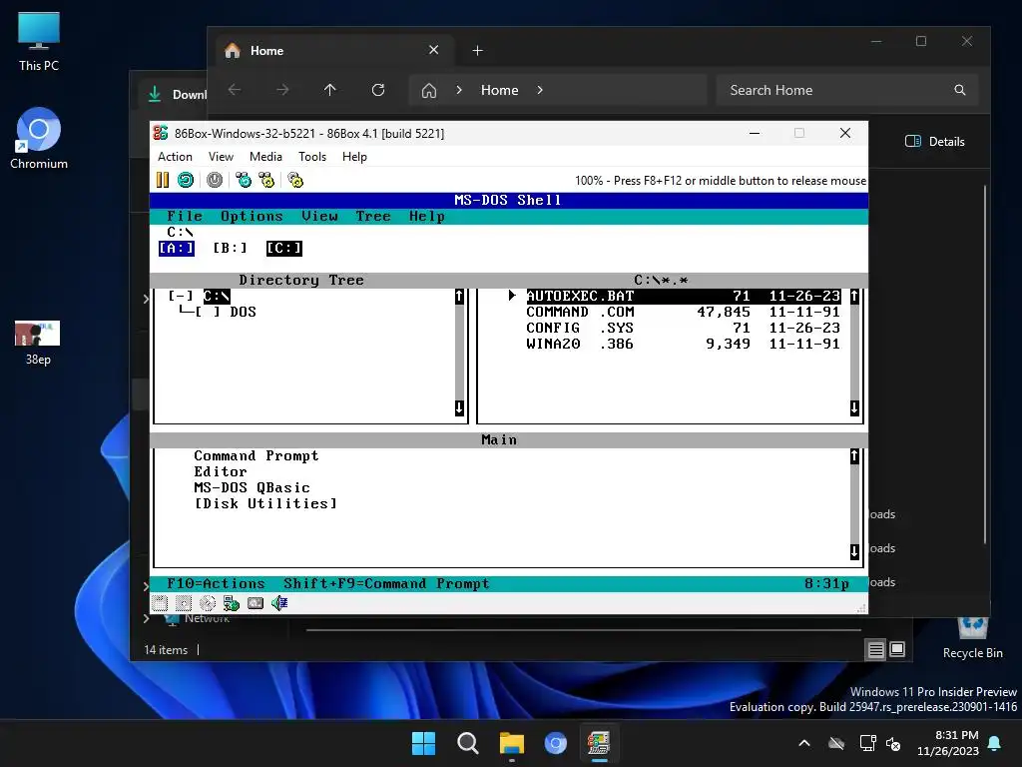Open Recycle Bin on the desktop
Viewport: 1022px width, 767px height.
[x=972, y=636]
